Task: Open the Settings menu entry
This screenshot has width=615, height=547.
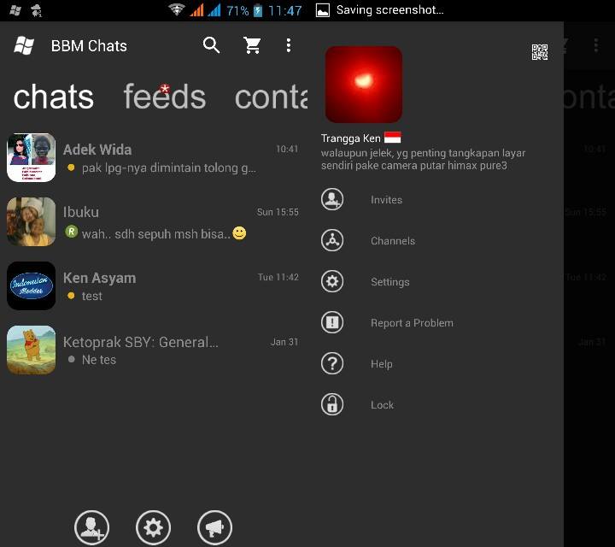Action: coord(436,281)
